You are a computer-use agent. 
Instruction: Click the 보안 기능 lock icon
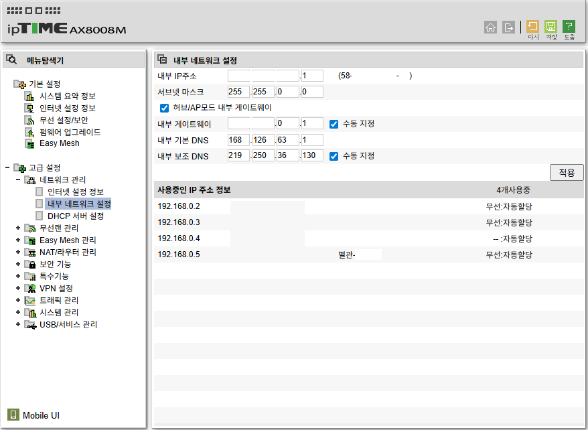[30, 265]
